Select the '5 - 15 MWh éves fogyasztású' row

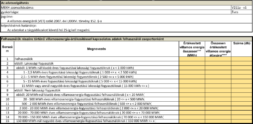click(x=96, y=81)
